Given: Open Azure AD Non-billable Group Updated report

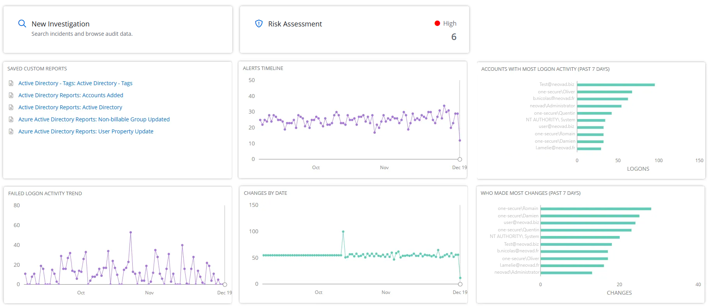Looking at the screenshot, I should pyautogui.click(x=94, y=119).
